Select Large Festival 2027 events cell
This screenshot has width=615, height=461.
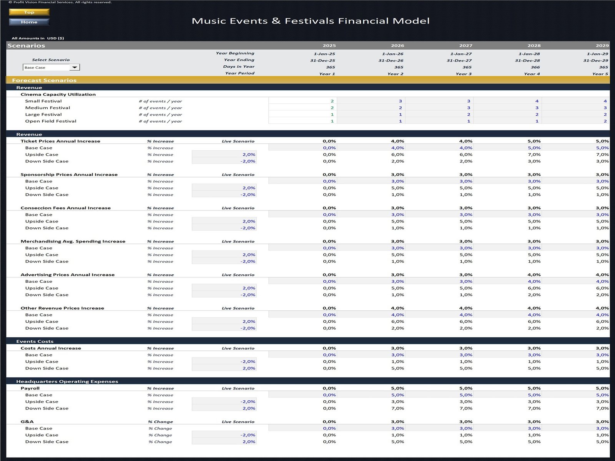pyautogui.click(x=439, y=114)
